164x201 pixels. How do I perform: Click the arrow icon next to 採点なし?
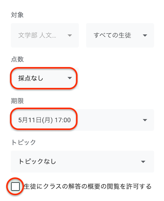click(x=70, y=78)
